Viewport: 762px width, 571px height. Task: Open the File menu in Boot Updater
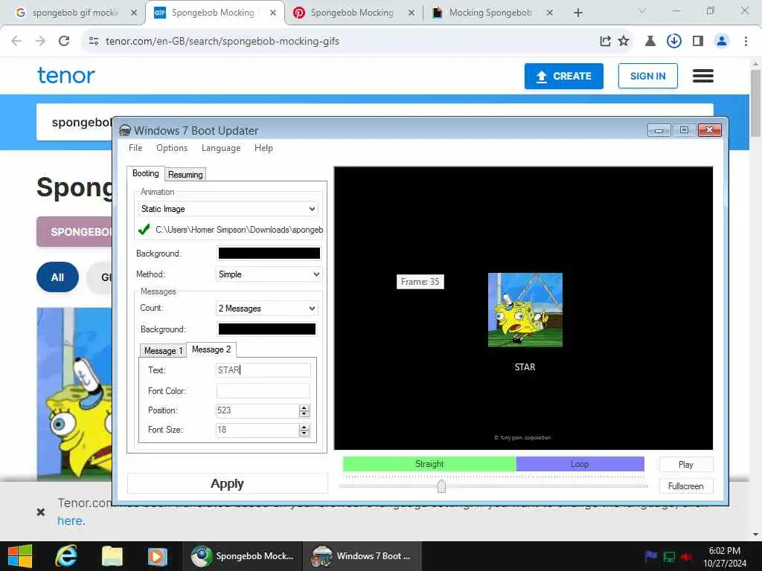point(135,148)
